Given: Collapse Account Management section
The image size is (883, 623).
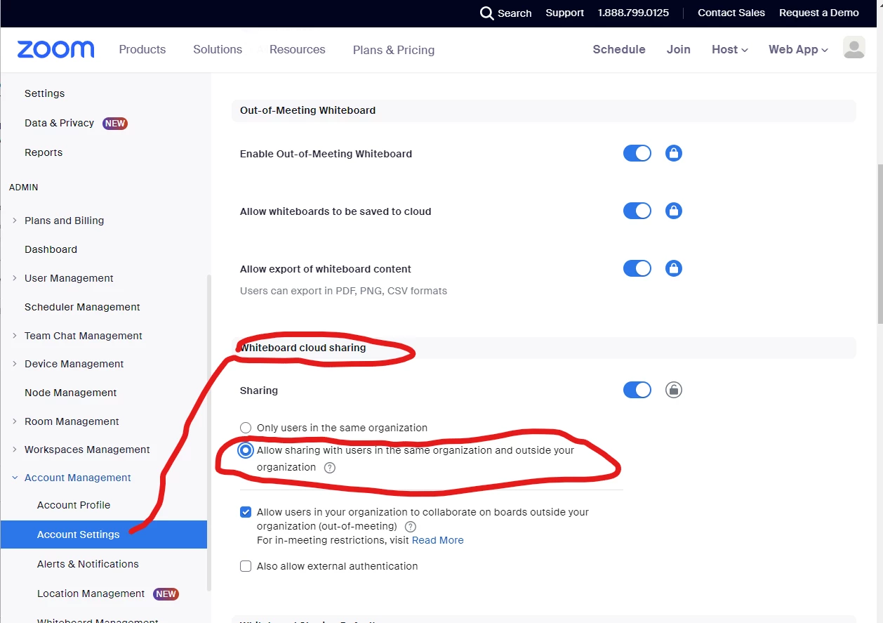Looking at the screenshot, I should pos(15,478).
